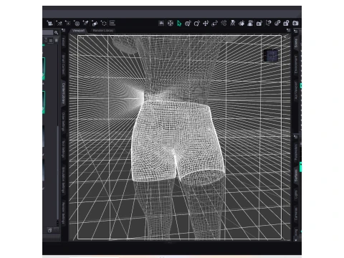
Task: Select the Scale tool
Action: click(x=214, y=23)
